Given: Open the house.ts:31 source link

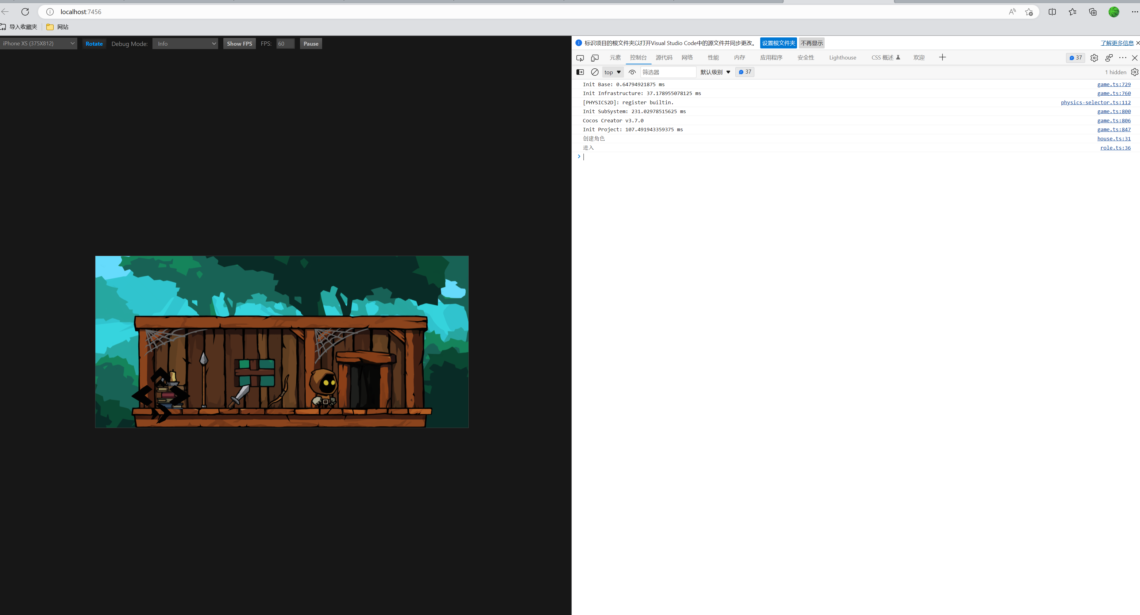Looking at the screenshot, I should click(1113, 139).
